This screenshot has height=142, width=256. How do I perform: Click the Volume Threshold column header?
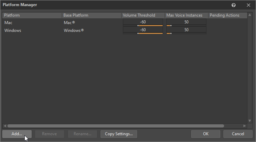(143, 15)
